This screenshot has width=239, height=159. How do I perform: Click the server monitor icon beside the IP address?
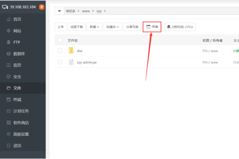pyautogui.click(x=5, y=7)
